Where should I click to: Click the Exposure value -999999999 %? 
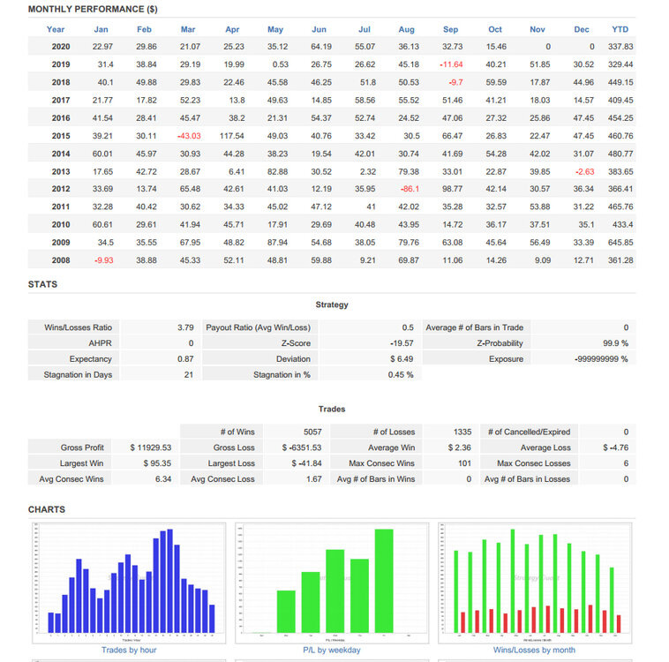[x=601, y=359]
